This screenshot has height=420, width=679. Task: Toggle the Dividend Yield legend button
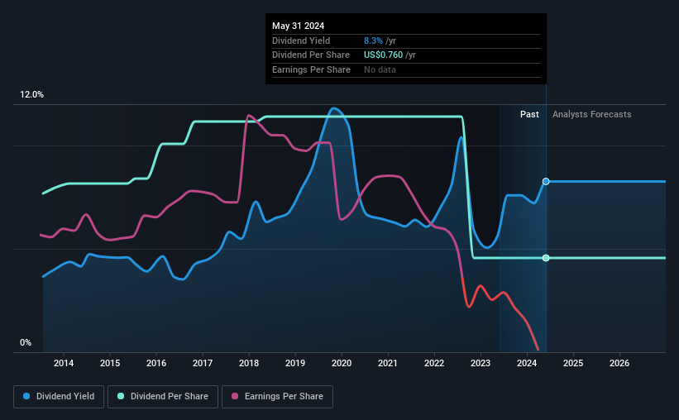(x=59, y=397)
